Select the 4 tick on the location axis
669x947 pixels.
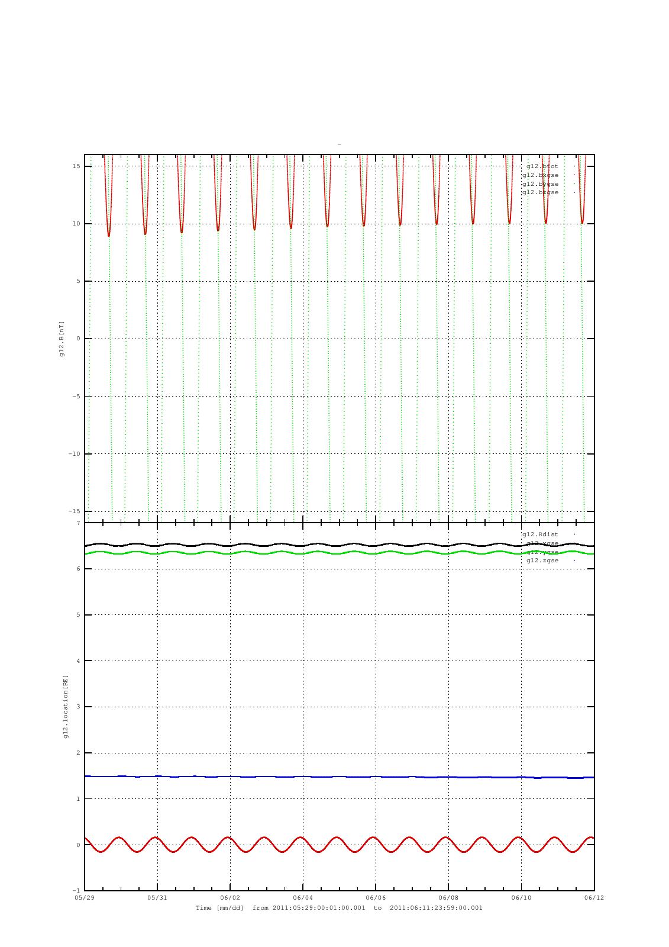pos(79,661)
